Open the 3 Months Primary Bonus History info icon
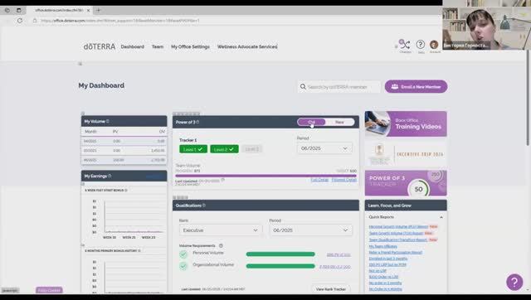The height and width of the screenshot is (300, 531). pyautogui.click(x=139, y=250)
